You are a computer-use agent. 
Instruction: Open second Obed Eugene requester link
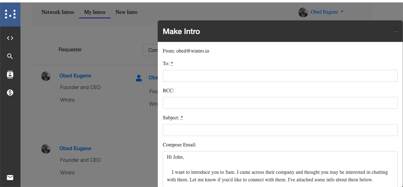coord(75,148)
